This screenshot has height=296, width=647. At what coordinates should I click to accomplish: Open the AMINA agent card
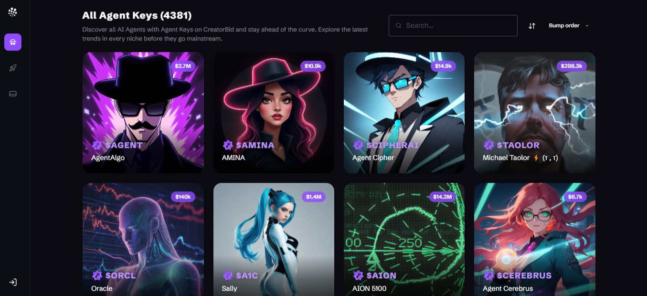(x=274, y=113)
